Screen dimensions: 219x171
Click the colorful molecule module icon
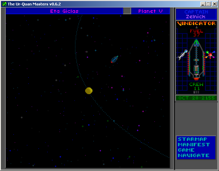tap(210, 55)
